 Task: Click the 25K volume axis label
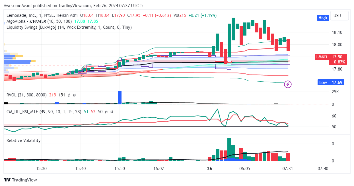pos(336,92)
